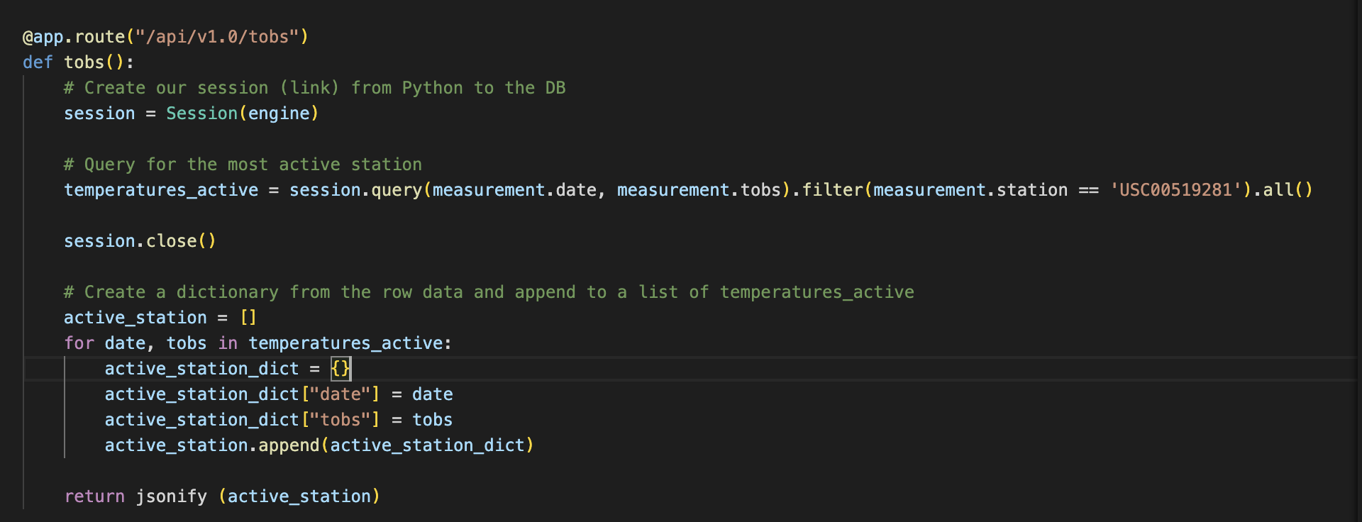Viewport: 1362px width, 522px height.
Task: Click the word engine inside Session()
Action: click(279, 113)
